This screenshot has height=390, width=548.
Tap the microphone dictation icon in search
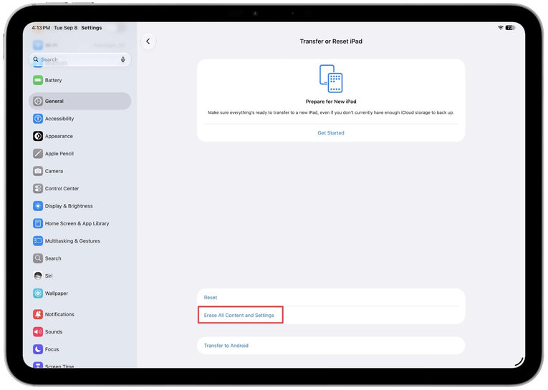coord(123,59)
